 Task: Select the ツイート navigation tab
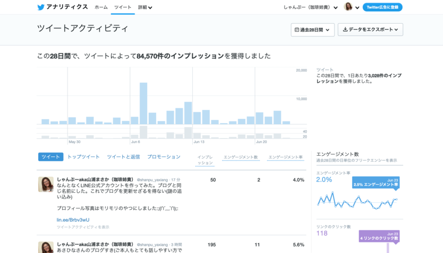coord(122,7)
